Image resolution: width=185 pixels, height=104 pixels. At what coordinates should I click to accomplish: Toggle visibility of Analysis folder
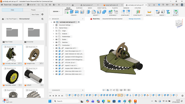coord(56,34)
